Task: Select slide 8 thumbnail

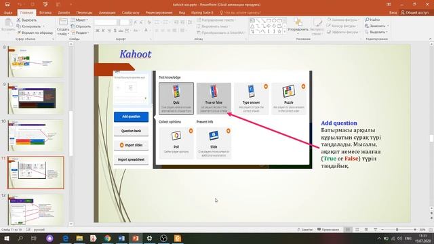Action: (x=36, y=62)
